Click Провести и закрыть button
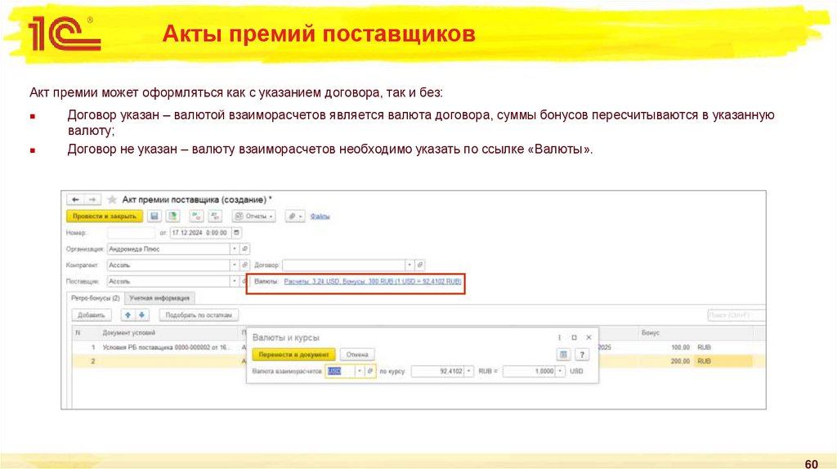 point(105,216)
